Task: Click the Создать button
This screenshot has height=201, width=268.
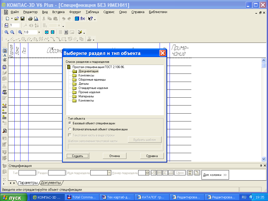Action: pos(77,156)
